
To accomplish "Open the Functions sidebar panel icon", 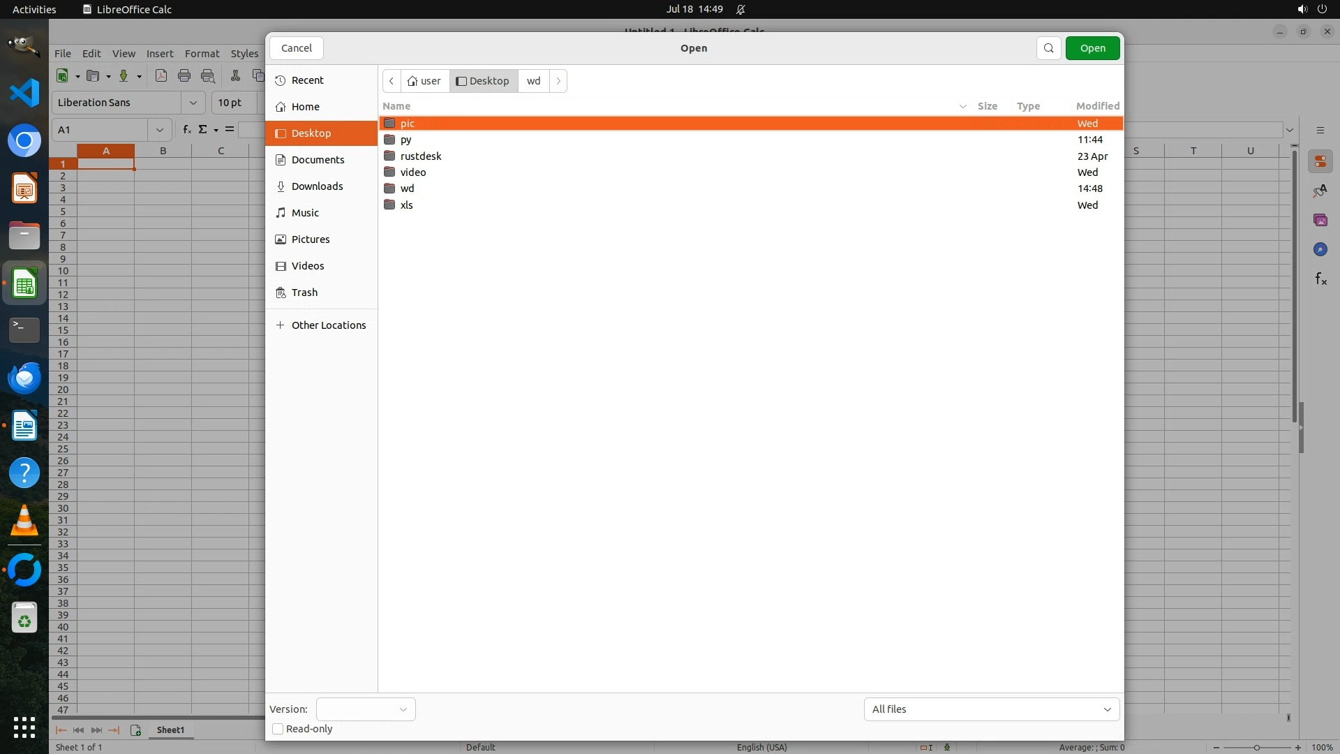I will [1320, 279].
